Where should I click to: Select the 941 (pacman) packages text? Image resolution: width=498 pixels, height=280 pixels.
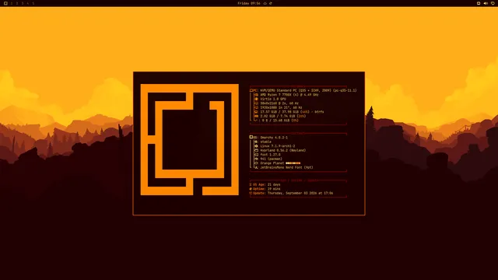coord(272,159)
